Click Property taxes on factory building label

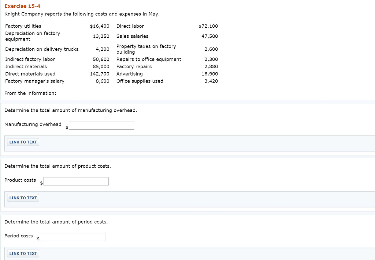pos(146,49)
